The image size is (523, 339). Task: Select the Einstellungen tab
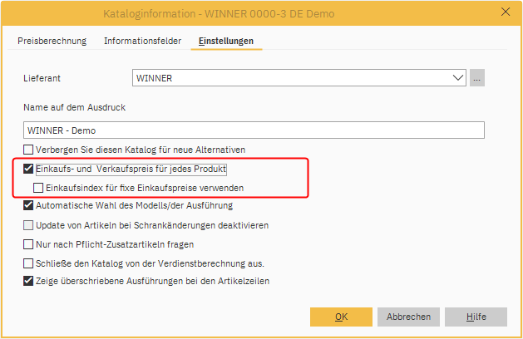coord(226,41)
